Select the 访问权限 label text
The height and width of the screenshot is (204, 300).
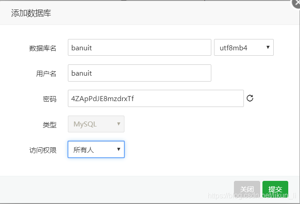pyautogui.click(x=43, y=150)
